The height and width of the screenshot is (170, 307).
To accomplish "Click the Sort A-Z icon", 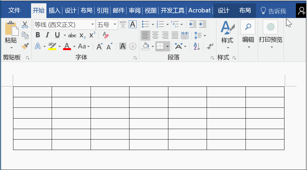I will pyautogui.click(x=196, y=46).
